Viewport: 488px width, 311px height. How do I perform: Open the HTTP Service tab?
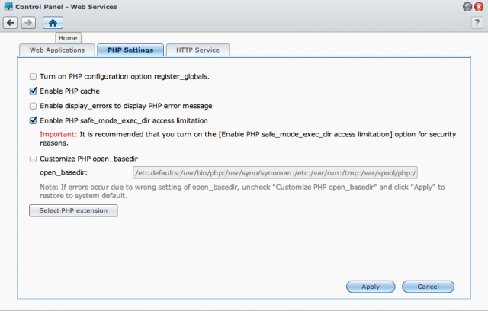[x=198, y=50]
